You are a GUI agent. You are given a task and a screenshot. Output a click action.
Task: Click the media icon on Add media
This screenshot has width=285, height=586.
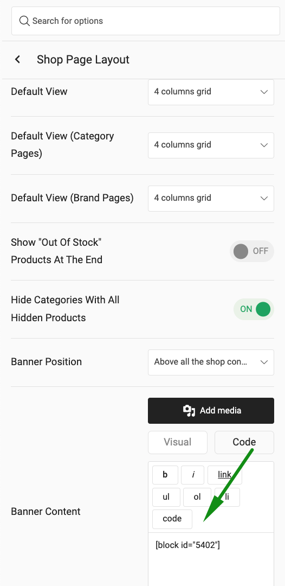(189, 411)
